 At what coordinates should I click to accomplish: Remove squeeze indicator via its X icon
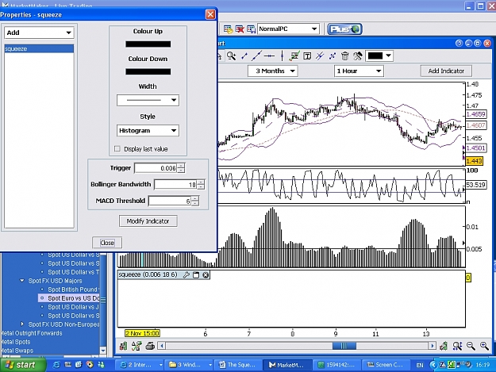coord(206,275)
